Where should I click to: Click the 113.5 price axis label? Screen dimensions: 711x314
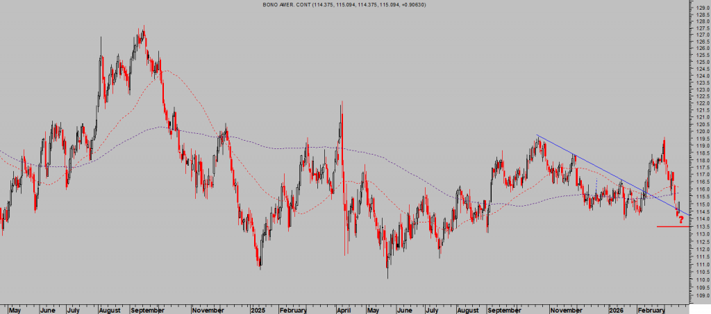coord(701,227)
